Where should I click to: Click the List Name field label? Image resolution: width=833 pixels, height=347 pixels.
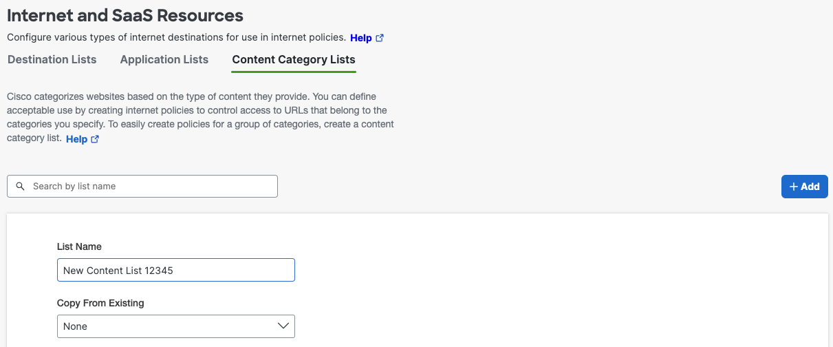(x=79, y=246)
